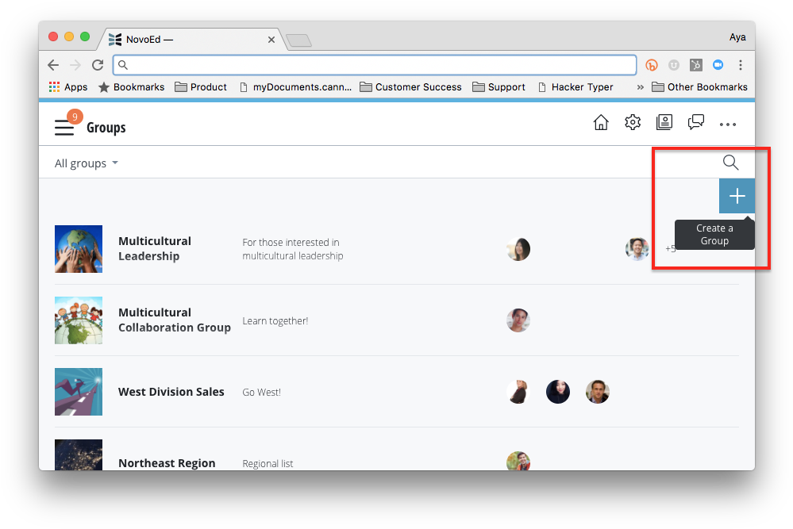This screenshot has height=529, width=793.
Task: Open the conversations chat bubbles icon
Action: [x=696, y=122]
